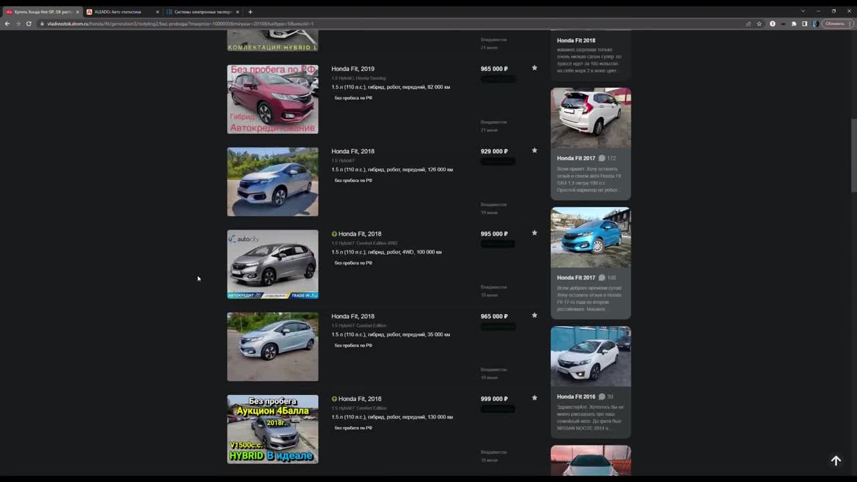
Task: Open the Chrome extensions puzzle menu
Action: [x=794, y=23]
